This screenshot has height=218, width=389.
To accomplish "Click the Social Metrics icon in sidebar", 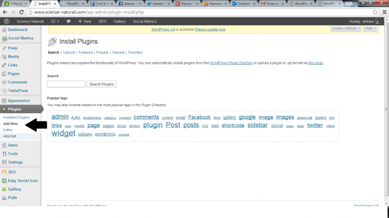I will pos(5,38).
